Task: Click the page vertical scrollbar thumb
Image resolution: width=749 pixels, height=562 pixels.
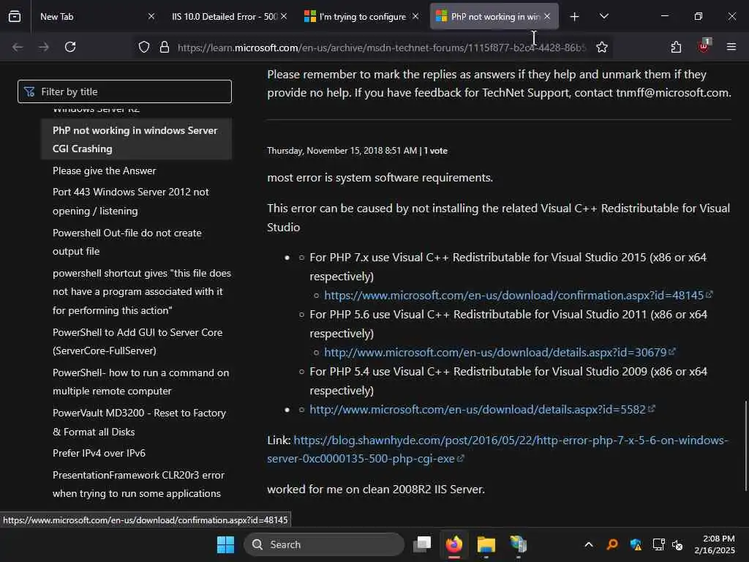Action: [x=745, y=446]
